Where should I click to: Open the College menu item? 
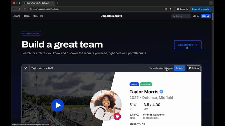(27, 16)
